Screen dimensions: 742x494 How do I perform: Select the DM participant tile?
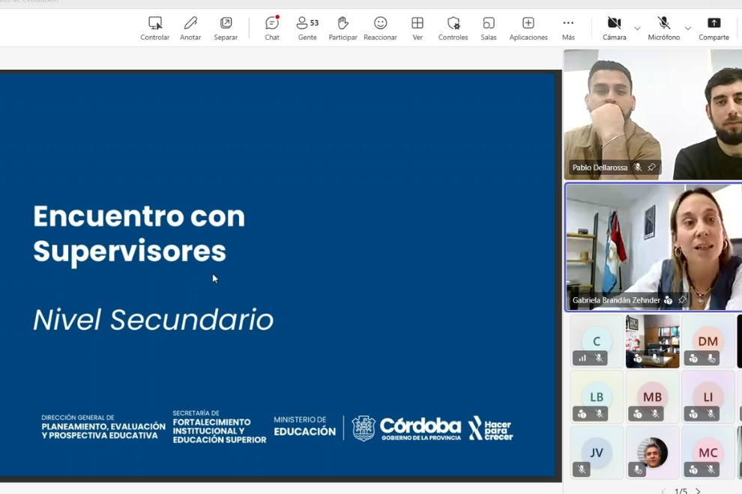click(708, 341)
